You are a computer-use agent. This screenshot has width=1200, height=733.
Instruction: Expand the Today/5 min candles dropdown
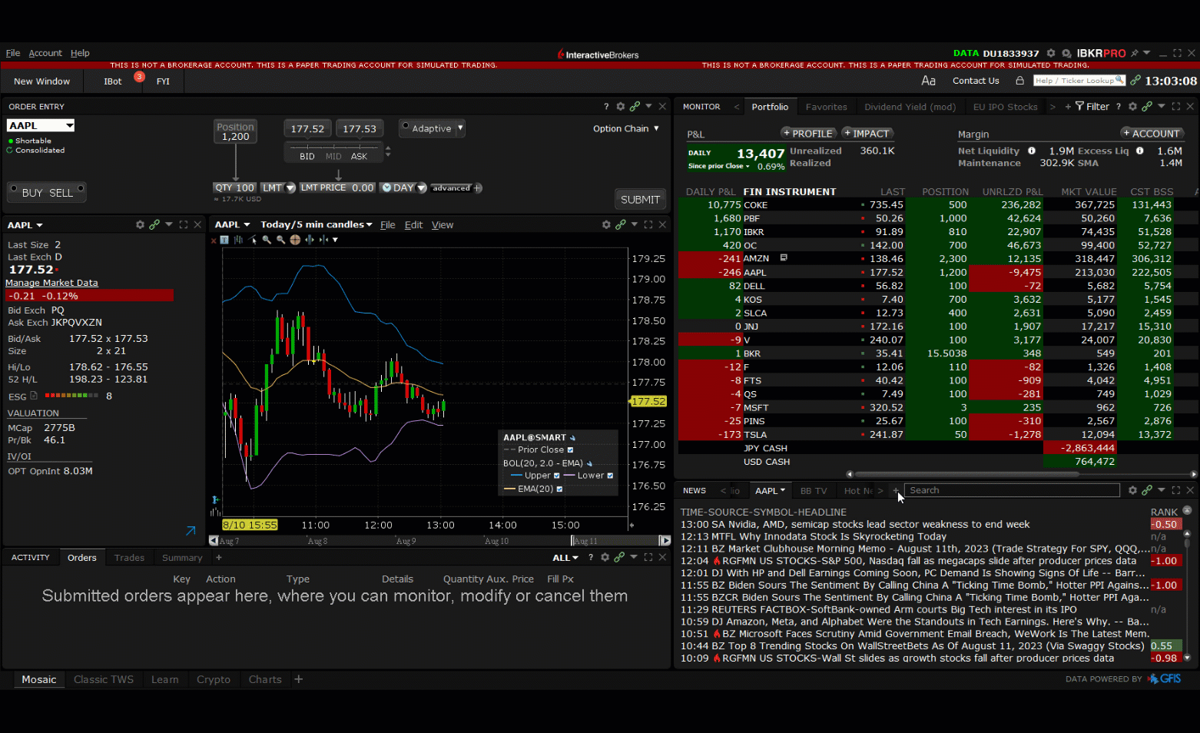316,224
